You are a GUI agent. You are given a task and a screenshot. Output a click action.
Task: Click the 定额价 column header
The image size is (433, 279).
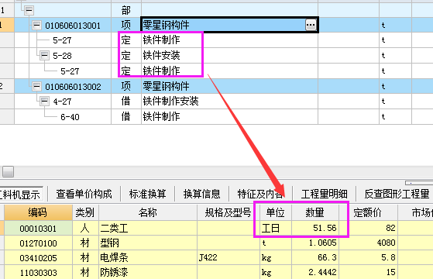click(x=368, y=212)
